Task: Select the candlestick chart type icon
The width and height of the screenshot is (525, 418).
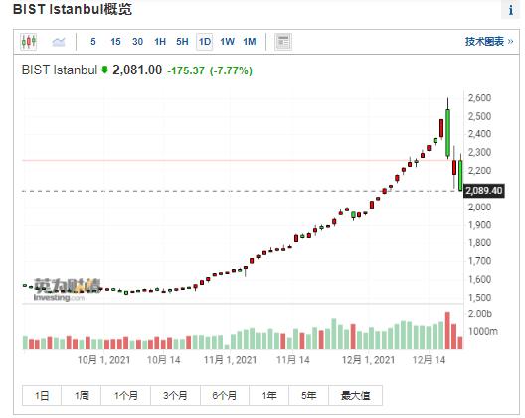Action: point(29,42)
